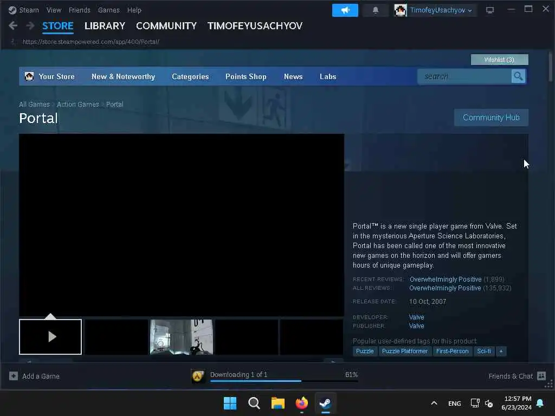Image resolution: width=555 pixels, height=416 pixels.
Task: Open Windows notification bell in tray
Action: coord(540,403)
